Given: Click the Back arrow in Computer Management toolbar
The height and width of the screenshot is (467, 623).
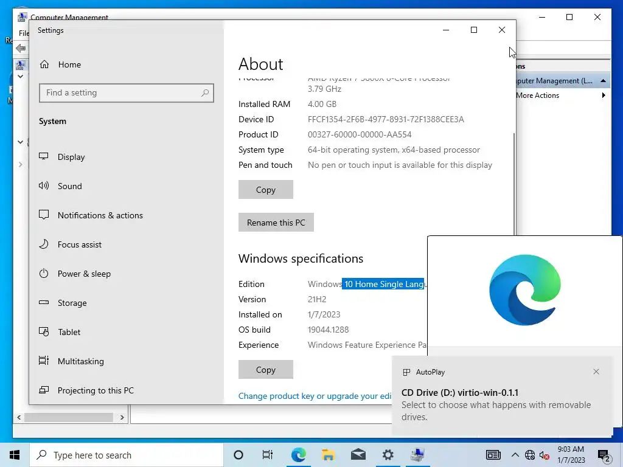Looking at the screenshot, I should [21, 49].
